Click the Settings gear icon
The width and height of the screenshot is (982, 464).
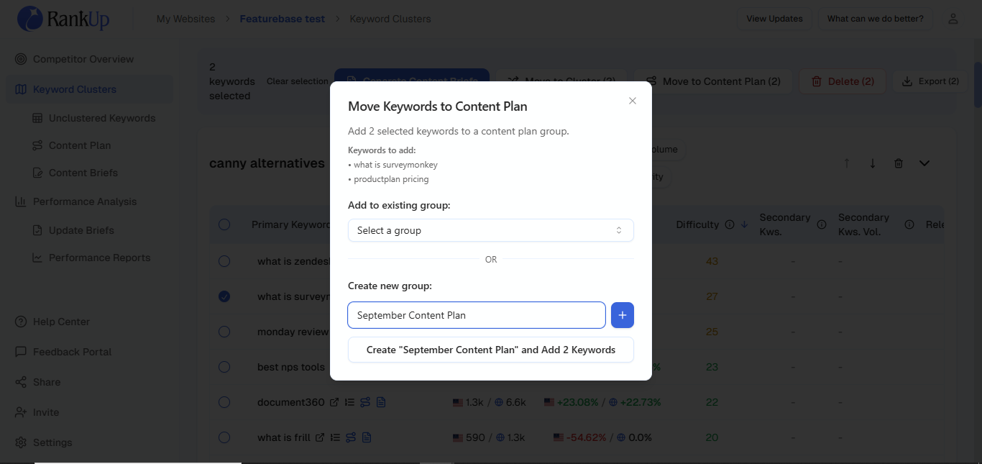tap(21, 442)
